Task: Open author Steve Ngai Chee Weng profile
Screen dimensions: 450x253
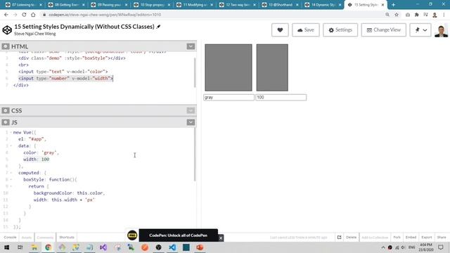Action: click(x=35, y=34)
